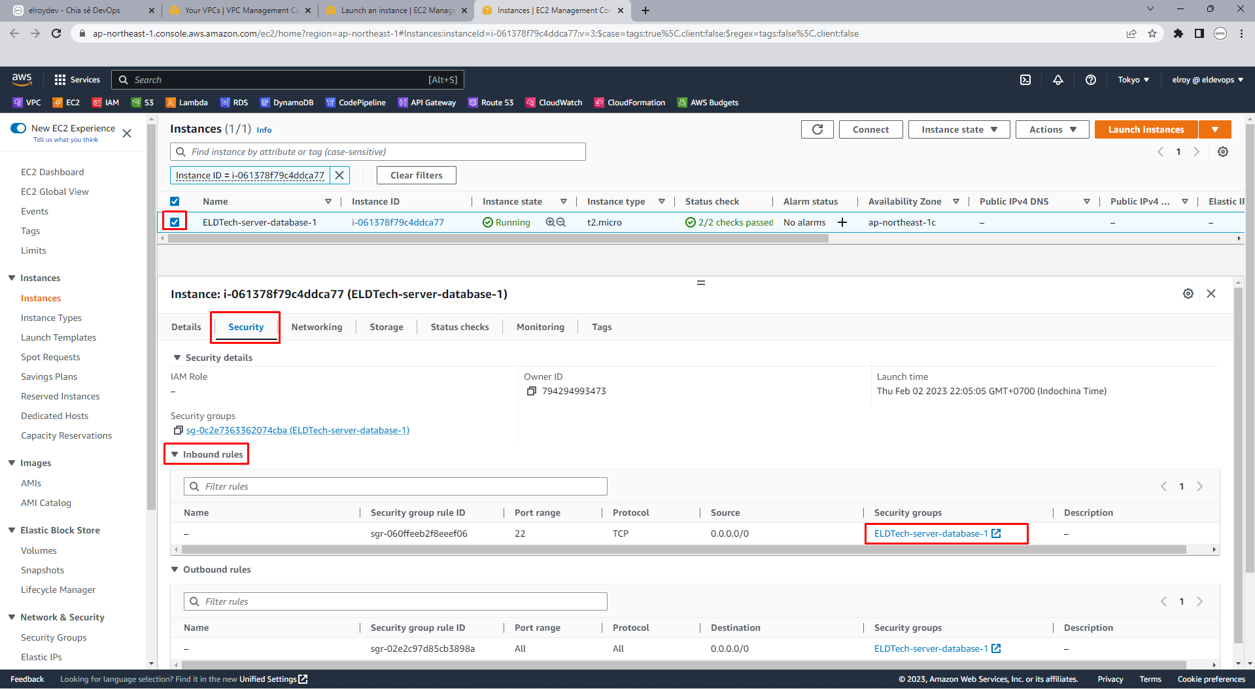This screenshot has height=689, width=1255.
Task: Copy the security group ID
Action: point(178,430)
